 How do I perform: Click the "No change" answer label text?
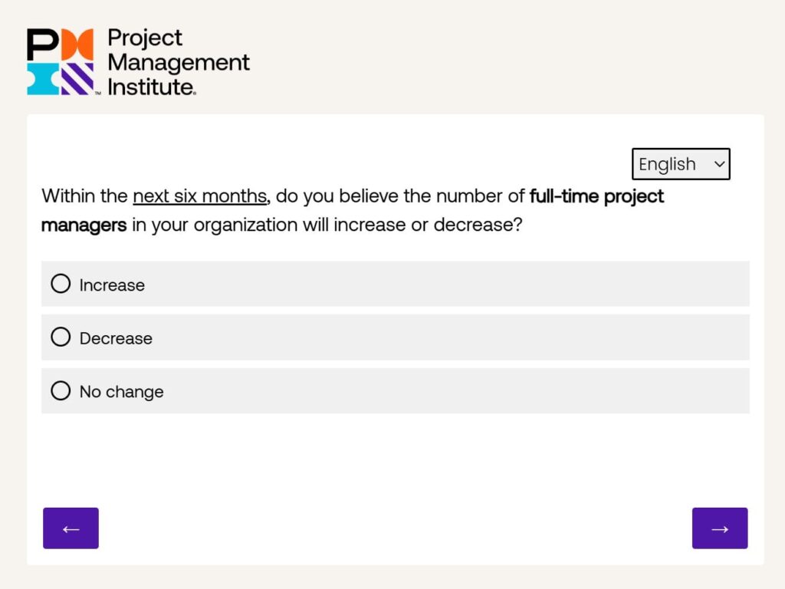(121, 392)
